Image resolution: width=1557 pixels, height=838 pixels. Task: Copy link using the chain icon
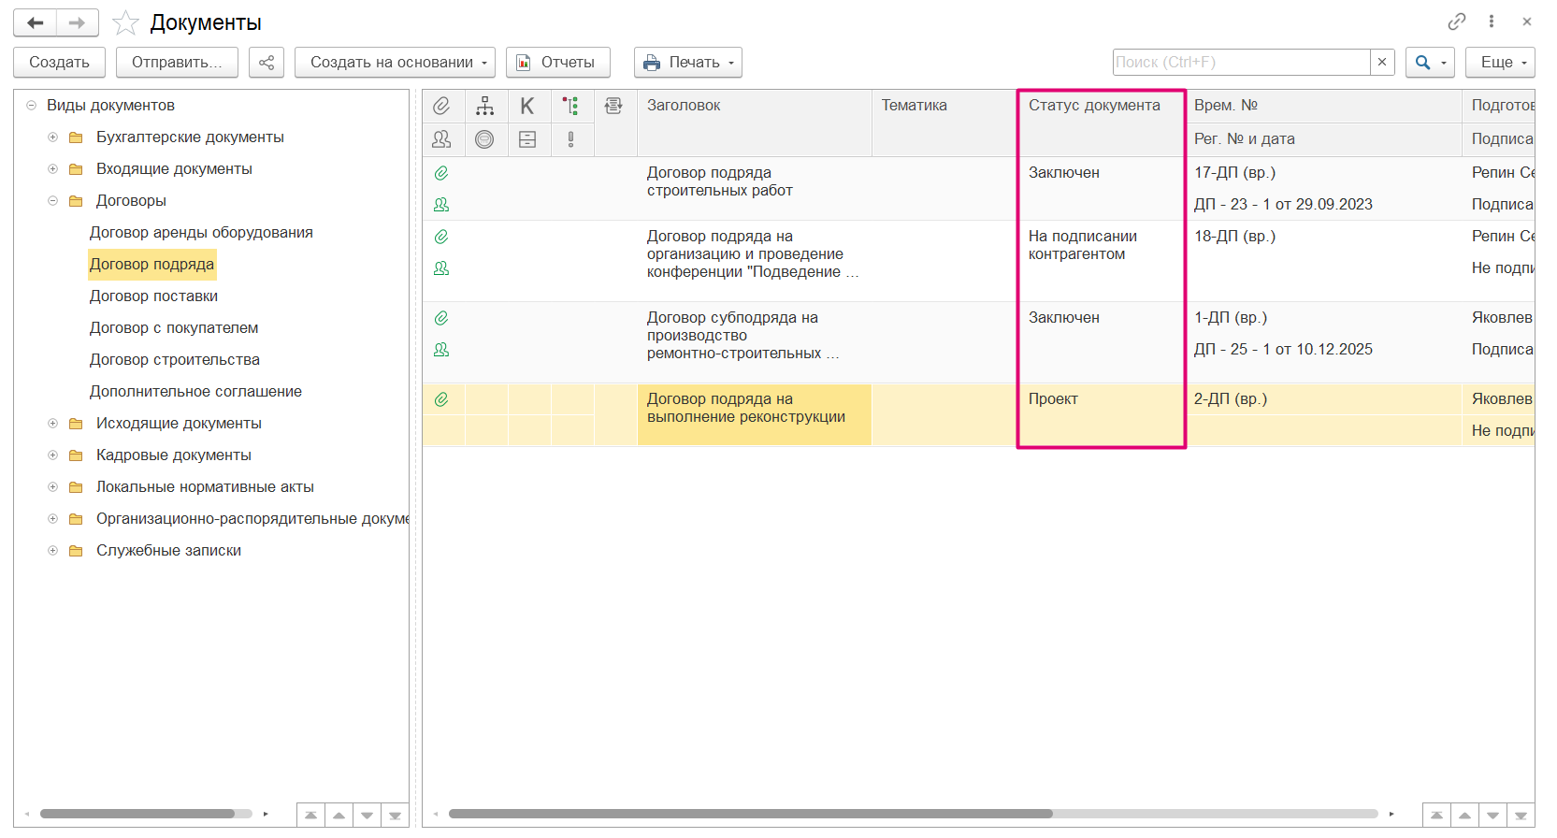(x=1456, y=22)
